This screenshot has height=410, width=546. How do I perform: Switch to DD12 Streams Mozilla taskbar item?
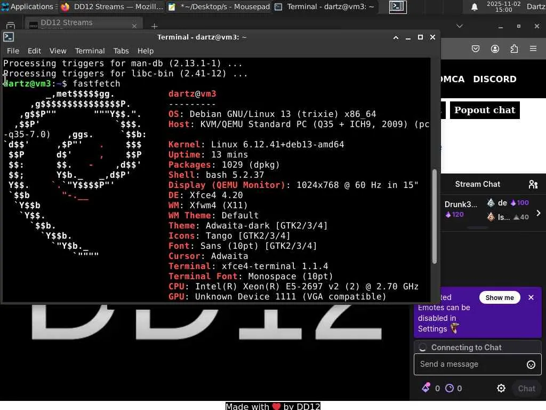[x=112, y=6]
